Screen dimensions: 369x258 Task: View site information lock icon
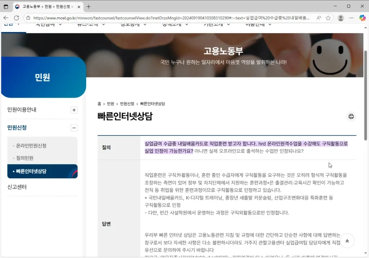[28, 18]
